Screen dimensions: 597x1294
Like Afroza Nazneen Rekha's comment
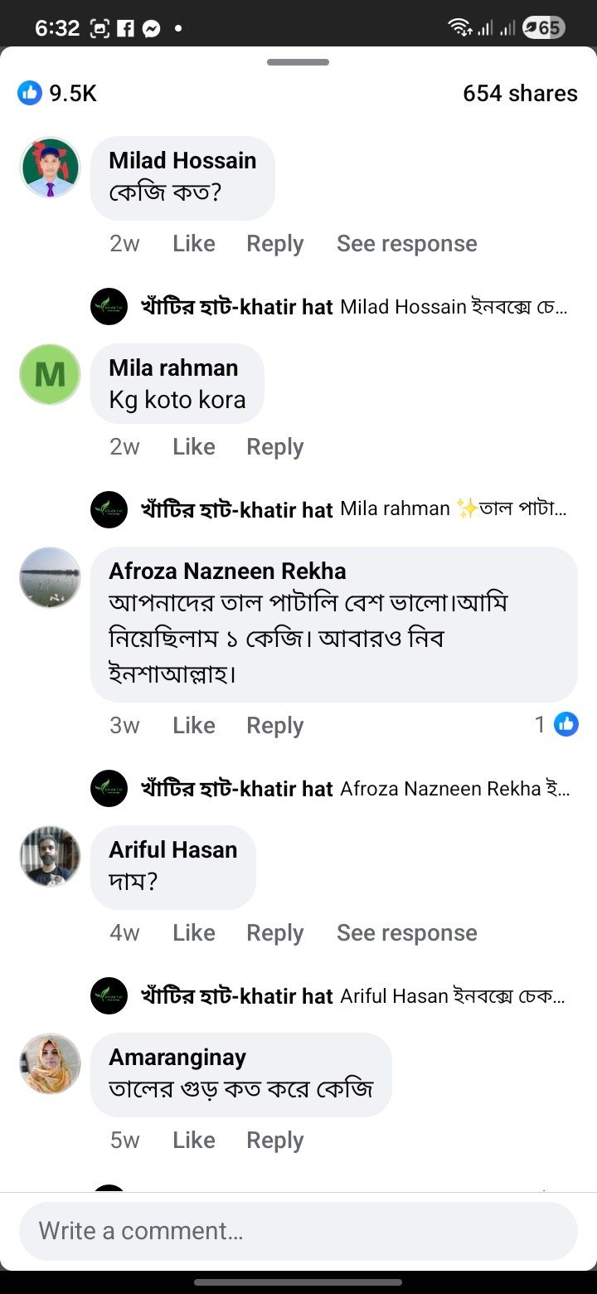pos(194,726)
